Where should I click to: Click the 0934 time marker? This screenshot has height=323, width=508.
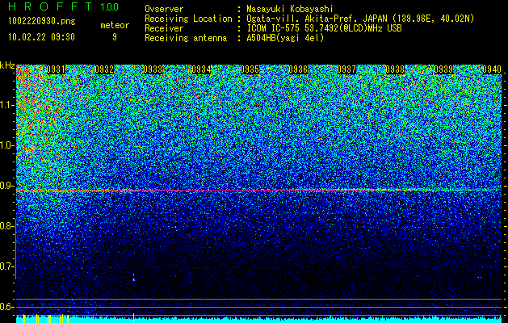(201, 69)
